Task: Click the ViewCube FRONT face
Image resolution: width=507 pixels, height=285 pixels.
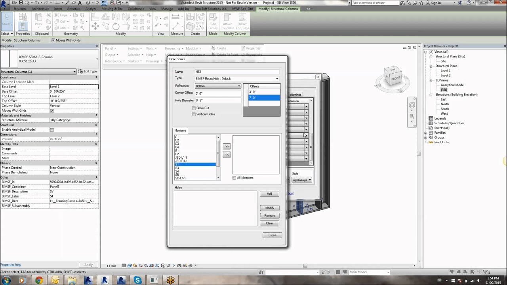Action: [395, 78]
